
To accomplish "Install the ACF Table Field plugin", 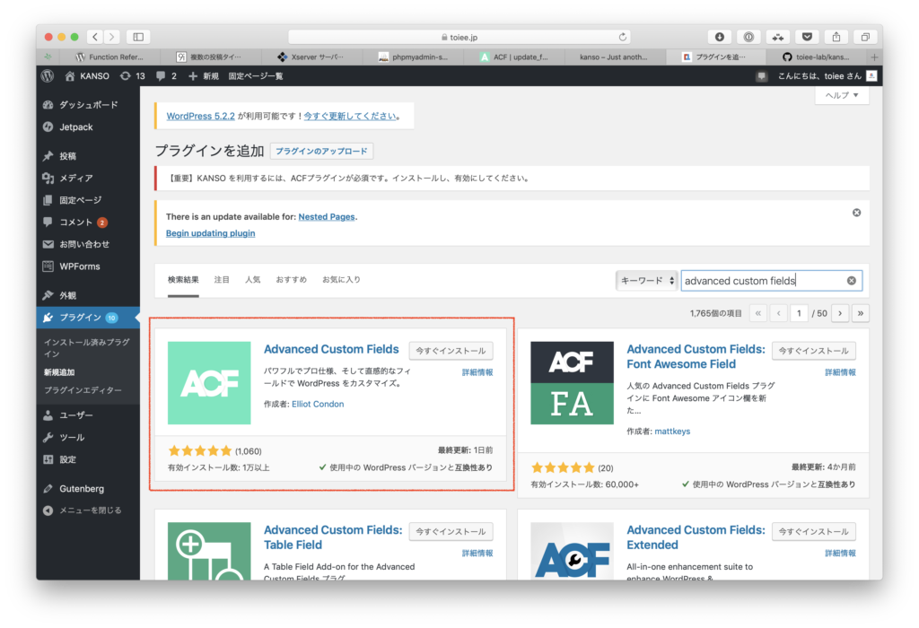I will [451, 532].
